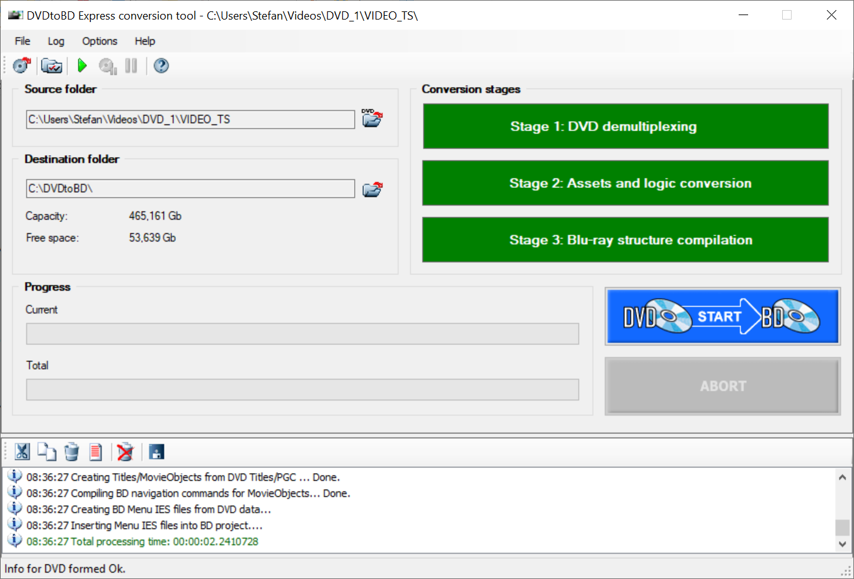The height and width of the screenshot is (579, 854).
Task: Click the greyed ABORT button
Action: (723, 386)
